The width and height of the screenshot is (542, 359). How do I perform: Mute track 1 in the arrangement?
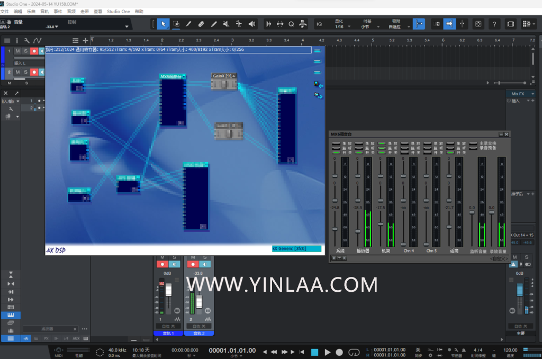tap(17, 51)
